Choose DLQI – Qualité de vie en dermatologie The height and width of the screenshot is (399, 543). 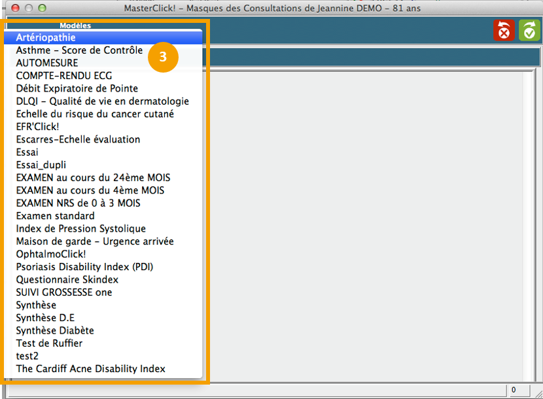[103, 101]
